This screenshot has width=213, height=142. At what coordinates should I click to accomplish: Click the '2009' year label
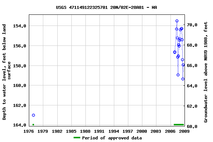tap(184, 131)
